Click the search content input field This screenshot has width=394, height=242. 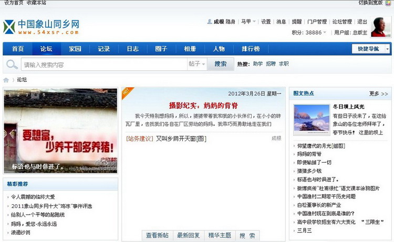pyautogui.click(x=103, y=65)
